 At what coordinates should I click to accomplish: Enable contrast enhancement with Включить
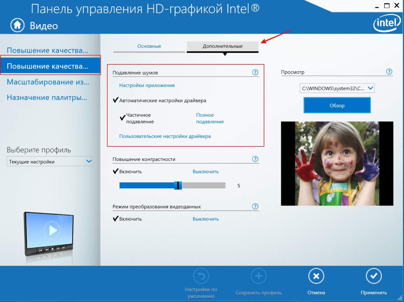click(x=127, y=171)
